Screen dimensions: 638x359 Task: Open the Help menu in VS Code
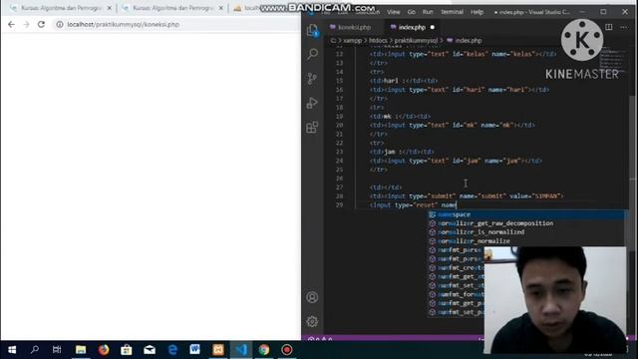[x=477, y=12]
